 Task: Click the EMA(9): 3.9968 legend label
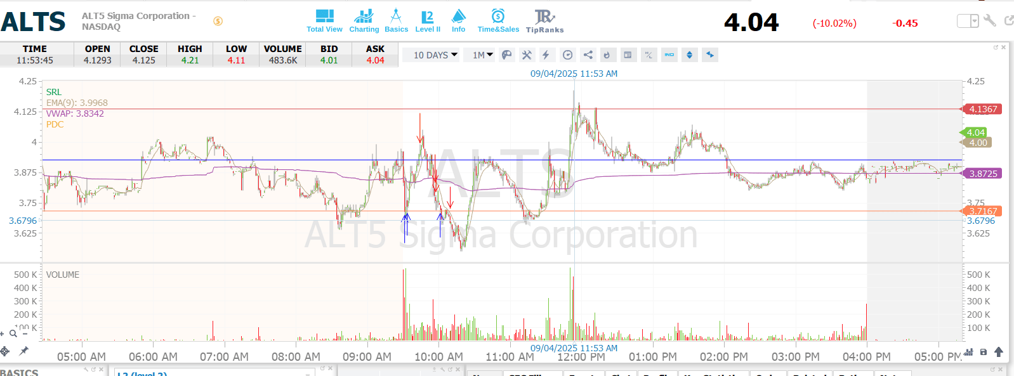(x=77, y=103)
